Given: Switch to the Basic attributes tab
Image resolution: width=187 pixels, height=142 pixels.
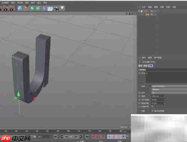Looking at the screenshot, I should tap(140, 66).
